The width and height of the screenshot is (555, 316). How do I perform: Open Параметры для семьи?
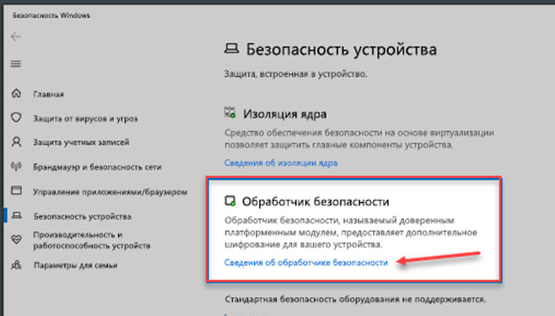(75, 265)
